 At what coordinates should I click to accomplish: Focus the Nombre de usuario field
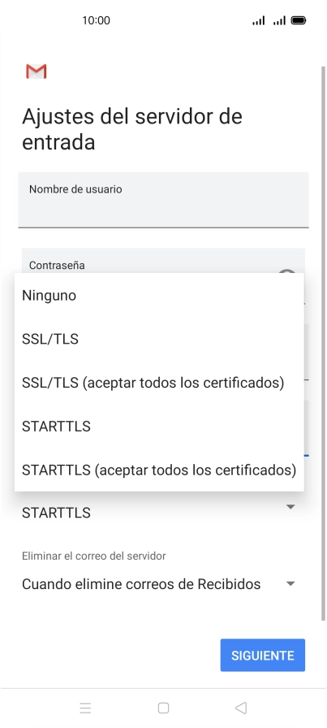(x=163, y=200)
